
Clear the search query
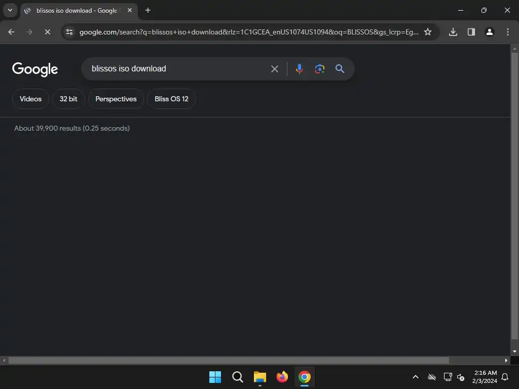[274, 69]
